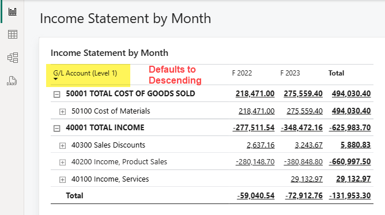385x215 pixels.
Task: Click the 40200 Income, Product Sales label
Action: click(x=119, y=162)
